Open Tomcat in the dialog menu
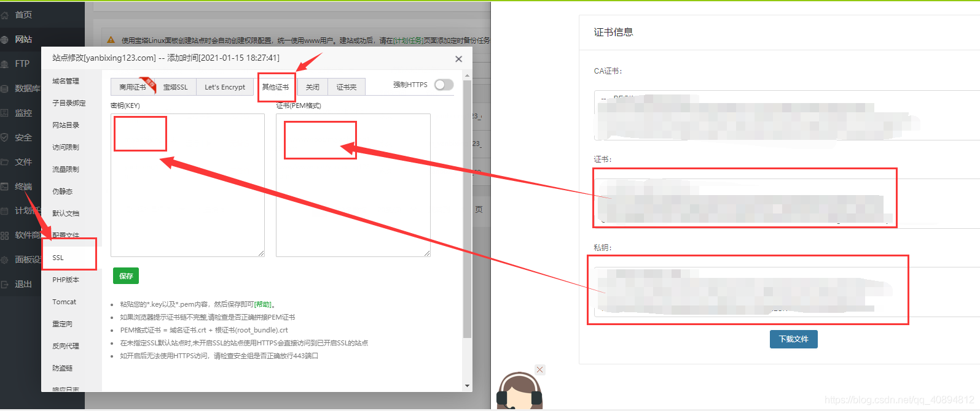The width and height of the screenshot is (980, 411). click(65, 302)
